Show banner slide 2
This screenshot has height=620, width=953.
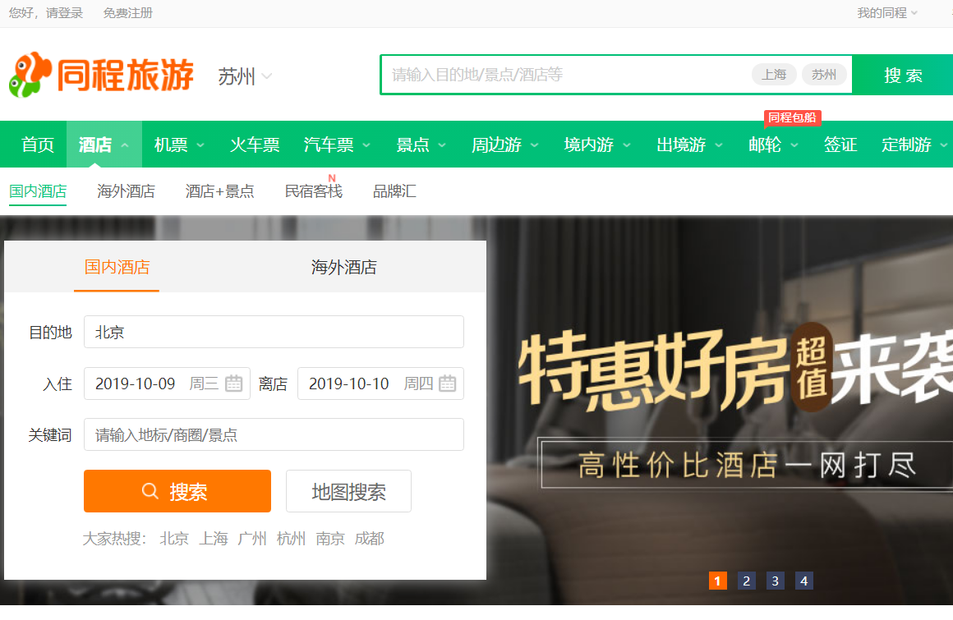tap(746, 581)
